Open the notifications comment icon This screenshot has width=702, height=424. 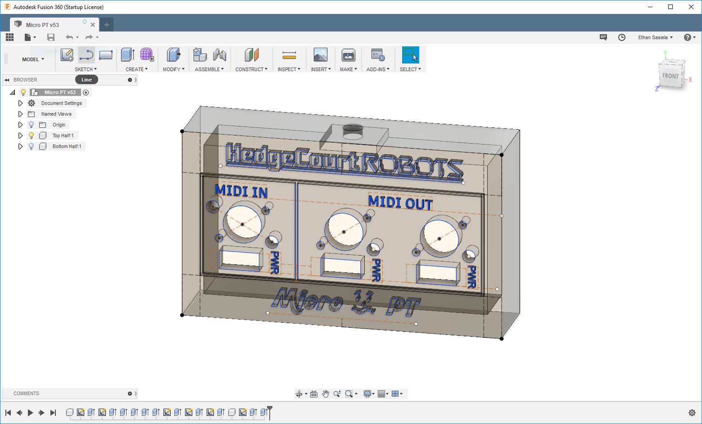(x=603, y=37)
